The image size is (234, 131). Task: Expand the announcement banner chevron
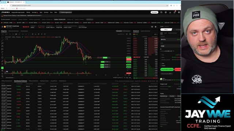pyautogui.click(x=42, y=16)
